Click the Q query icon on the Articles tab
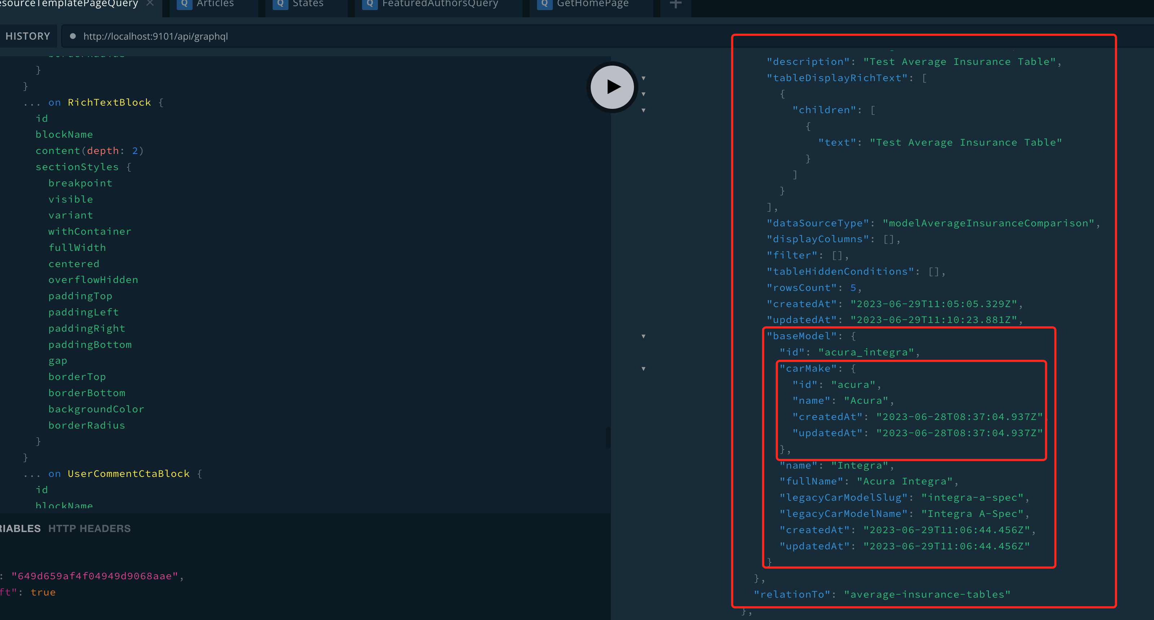The width and height of the screenshot is (1154, 620). pyautogui.click(x=184, y=4)
